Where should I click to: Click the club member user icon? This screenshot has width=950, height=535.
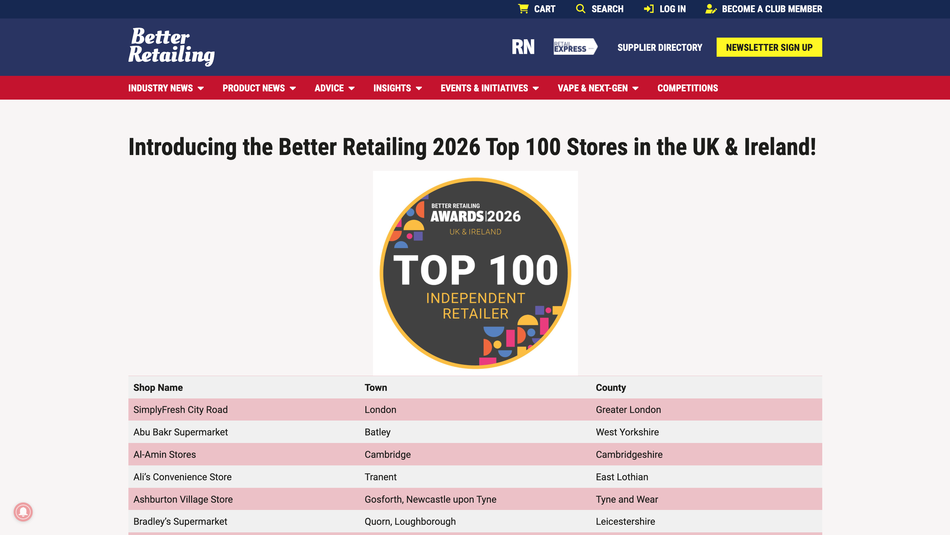(711, 9)
